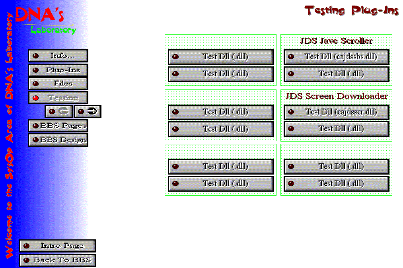The width and height of the screenshot is (403, 268).
Task: Click second Test Dll in middle-left panel
Action: (221, 129)
